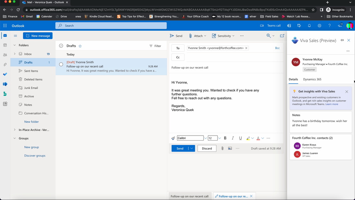
Task: Open the Sensitivity dropdown
Action: (233, 36)
